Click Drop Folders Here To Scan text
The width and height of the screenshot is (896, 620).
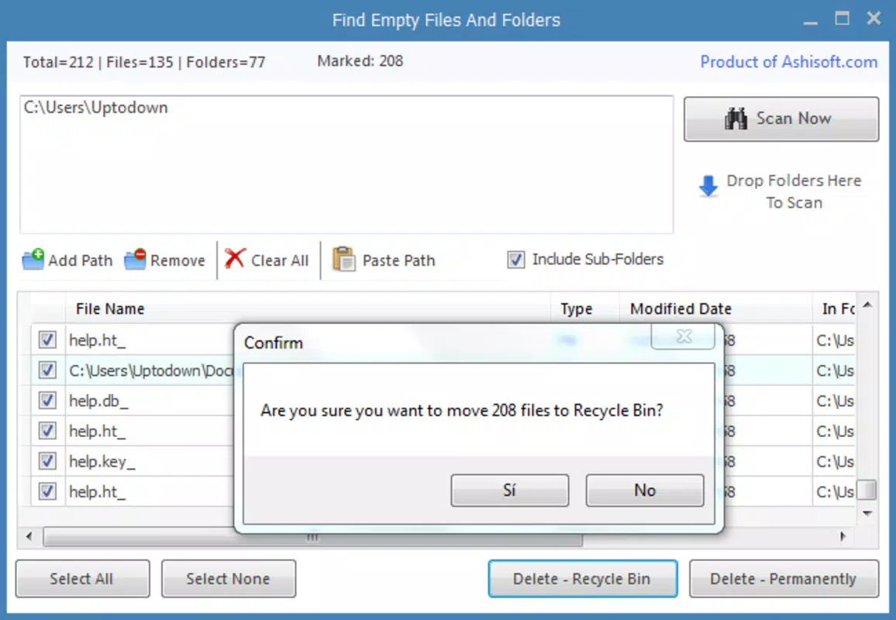794,191
